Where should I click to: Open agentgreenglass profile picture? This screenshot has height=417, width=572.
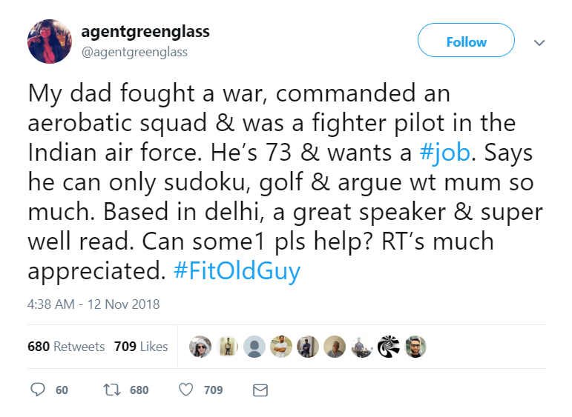click(x=50, y=41)
